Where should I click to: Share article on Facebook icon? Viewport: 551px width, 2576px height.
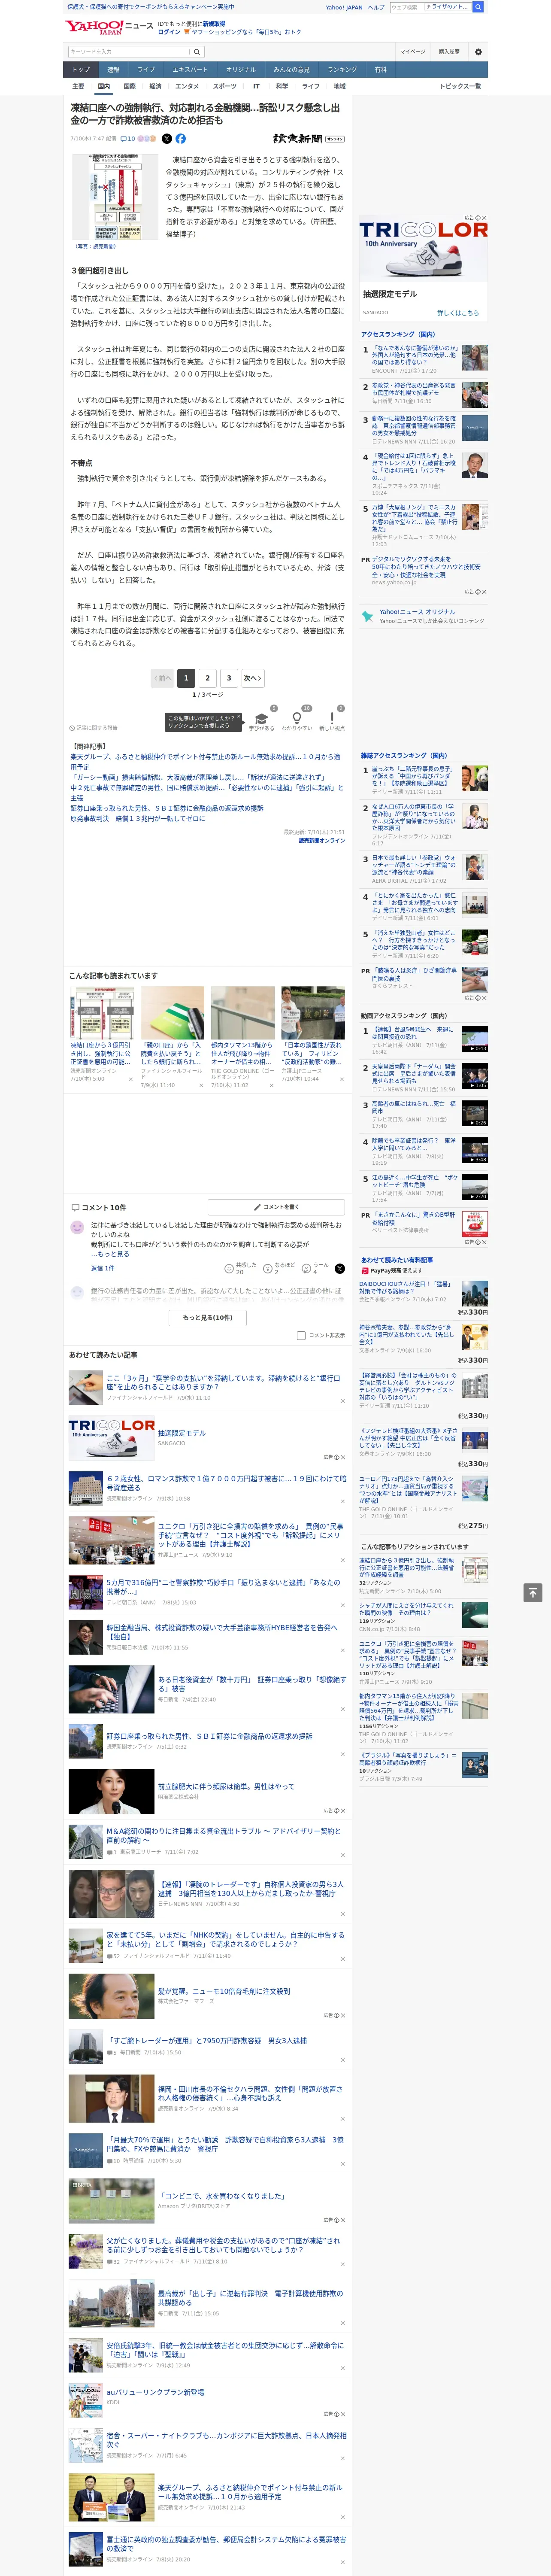pos(181,139)
